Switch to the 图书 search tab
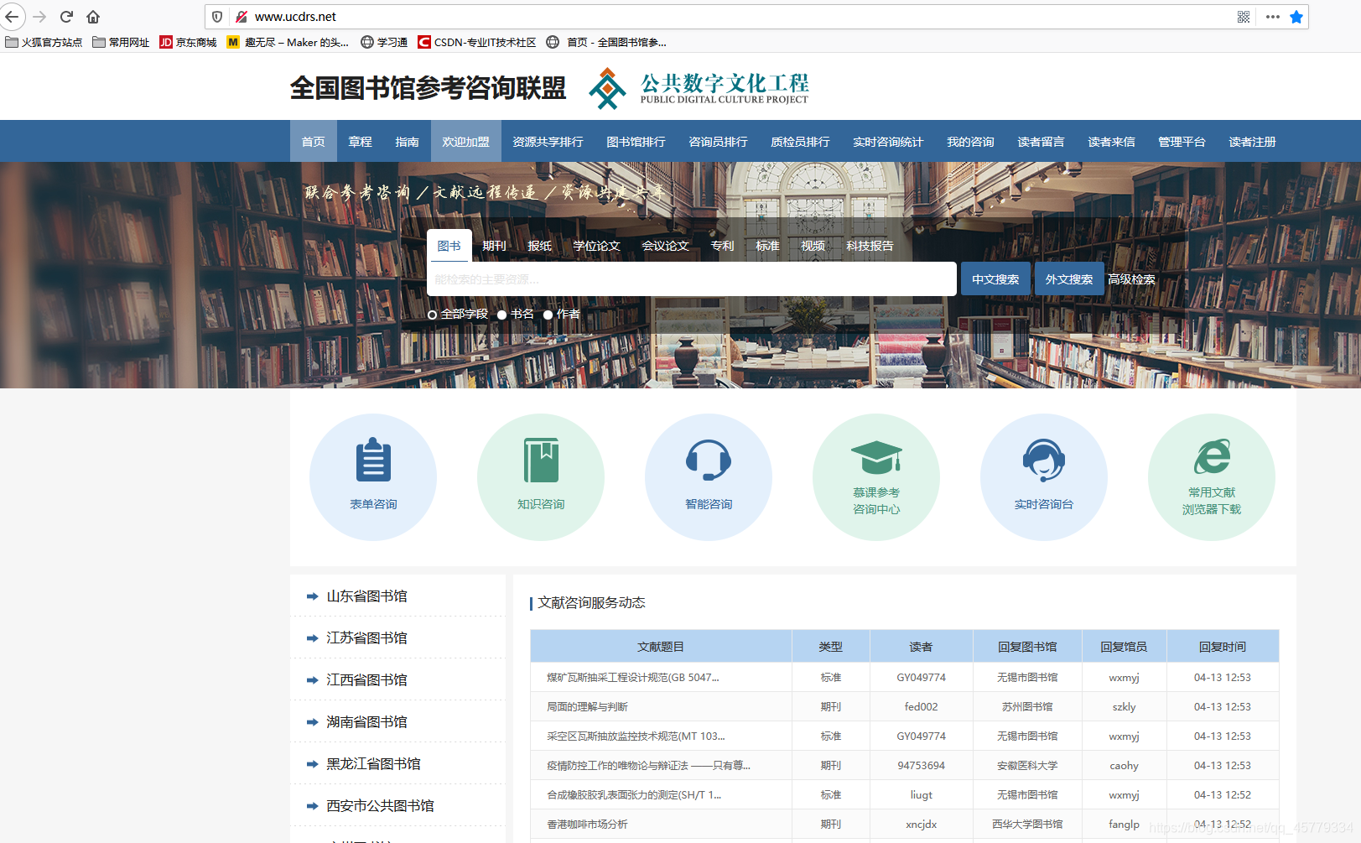Screen dimensions: 1361x843 point(449,246)
